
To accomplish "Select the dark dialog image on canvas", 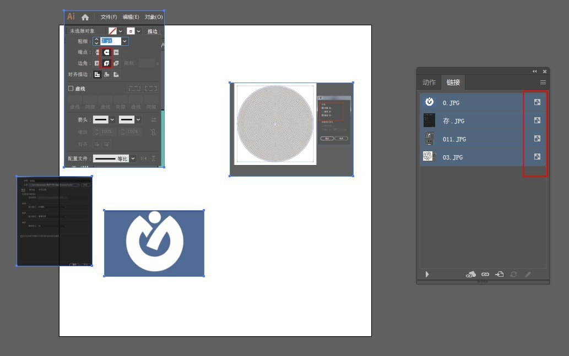I will [x=55, y=221].
